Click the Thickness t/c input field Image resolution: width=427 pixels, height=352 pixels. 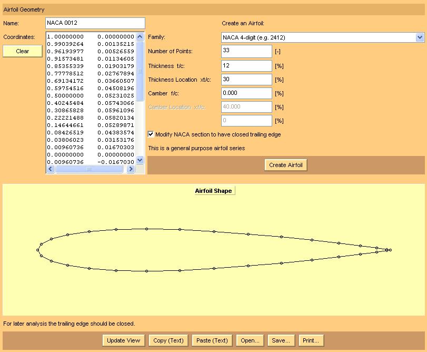(246, 65)
